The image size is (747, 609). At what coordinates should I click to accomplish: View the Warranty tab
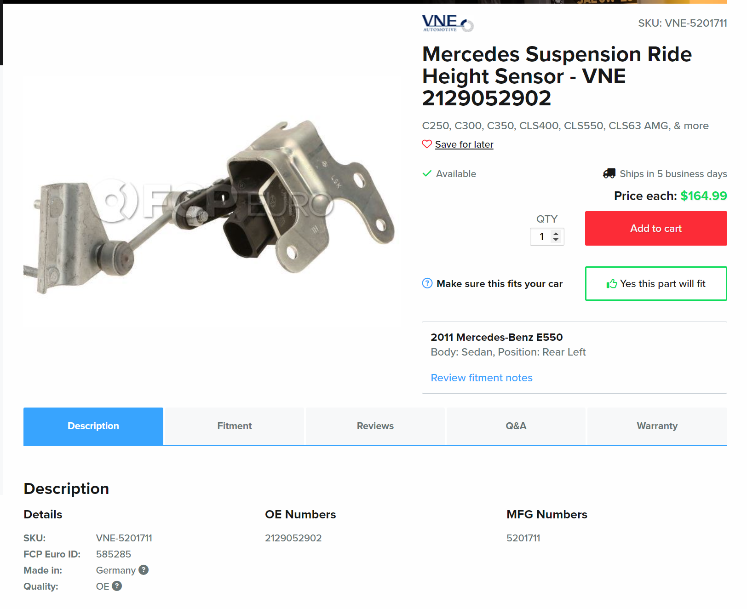pyautogui.click(x=656, y=426)
